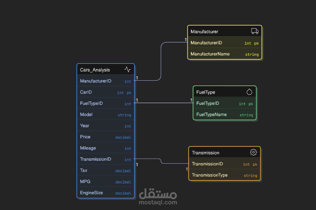Click the pulse icon on Cars_Analysis header

tap(127, 69)
